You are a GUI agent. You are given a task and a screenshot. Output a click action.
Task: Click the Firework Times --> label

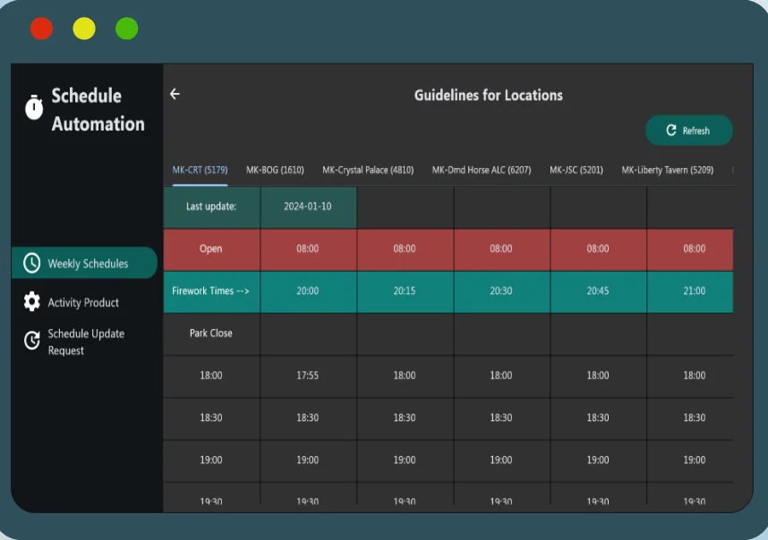(x=210, y=291)
